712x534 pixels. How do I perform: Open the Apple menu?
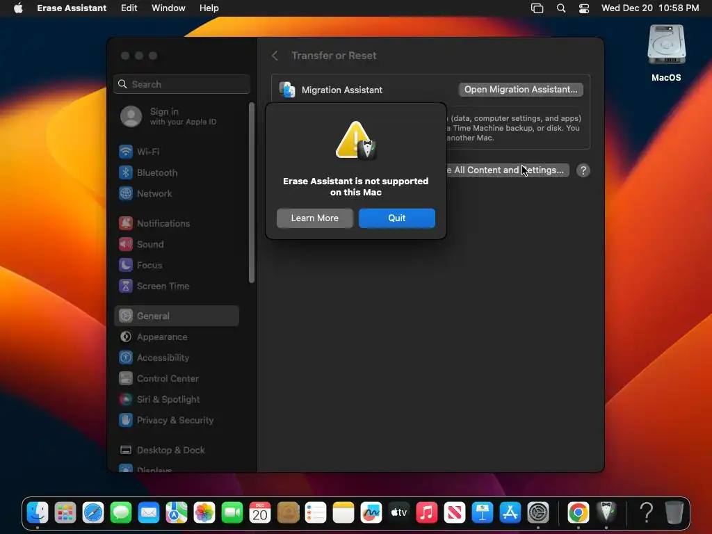[18, 8]
